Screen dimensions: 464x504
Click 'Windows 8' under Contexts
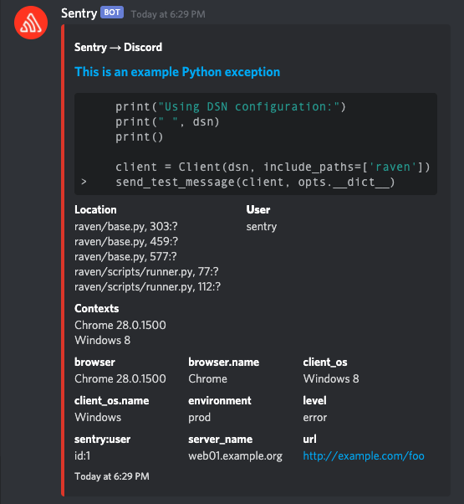(x=102, y=341)
